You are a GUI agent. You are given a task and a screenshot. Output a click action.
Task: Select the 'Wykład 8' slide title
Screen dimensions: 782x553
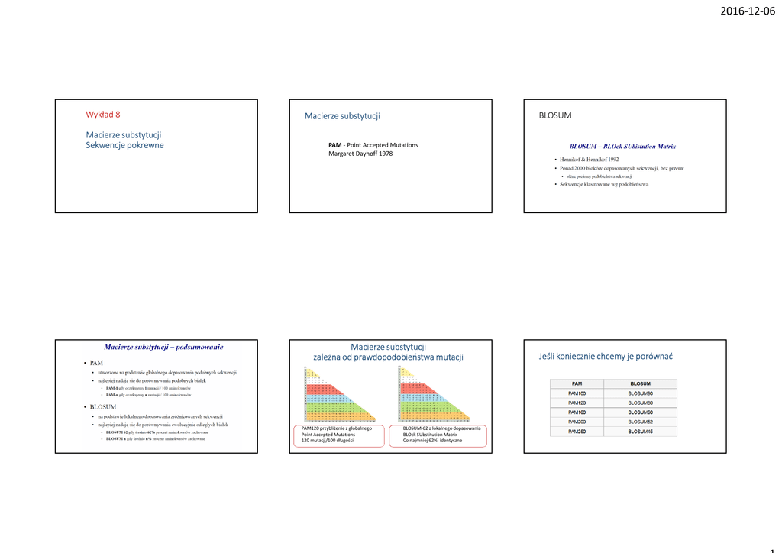103,115
